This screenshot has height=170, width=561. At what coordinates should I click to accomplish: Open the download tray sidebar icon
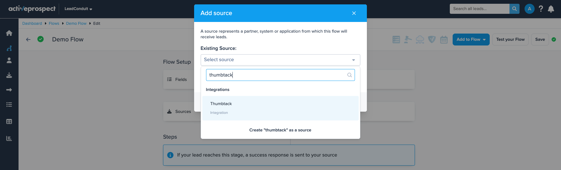[x=9, y=75]
